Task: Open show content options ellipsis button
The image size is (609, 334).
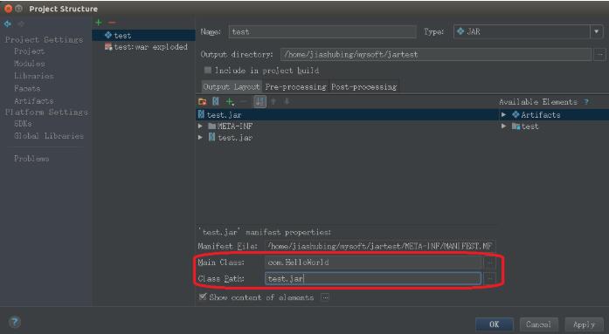Action: (x=326, y=297)
